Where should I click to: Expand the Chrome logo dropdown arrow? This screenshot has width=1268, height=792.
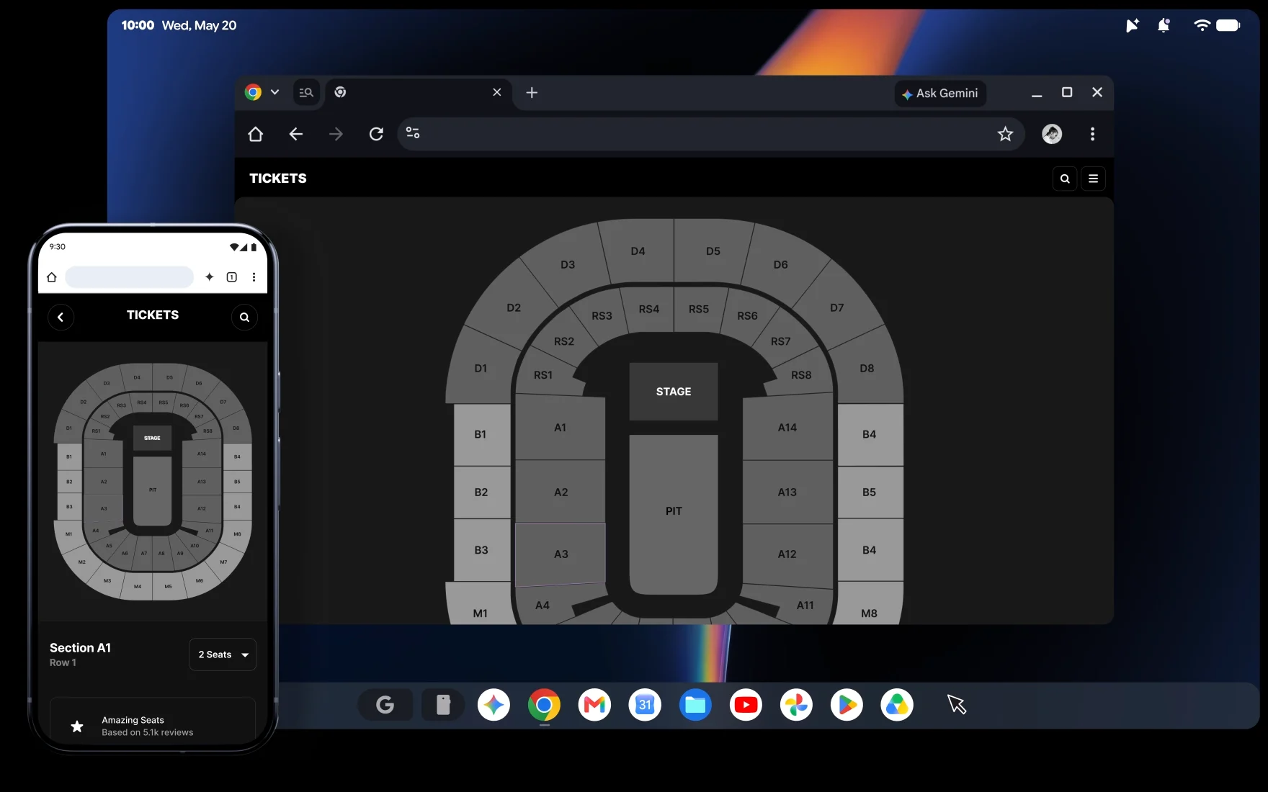coord(274,92)
